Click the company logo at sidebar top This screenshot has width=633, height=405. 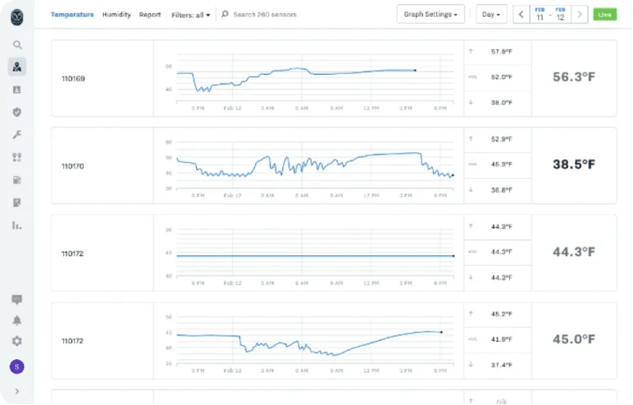click(x=17, y=17)
